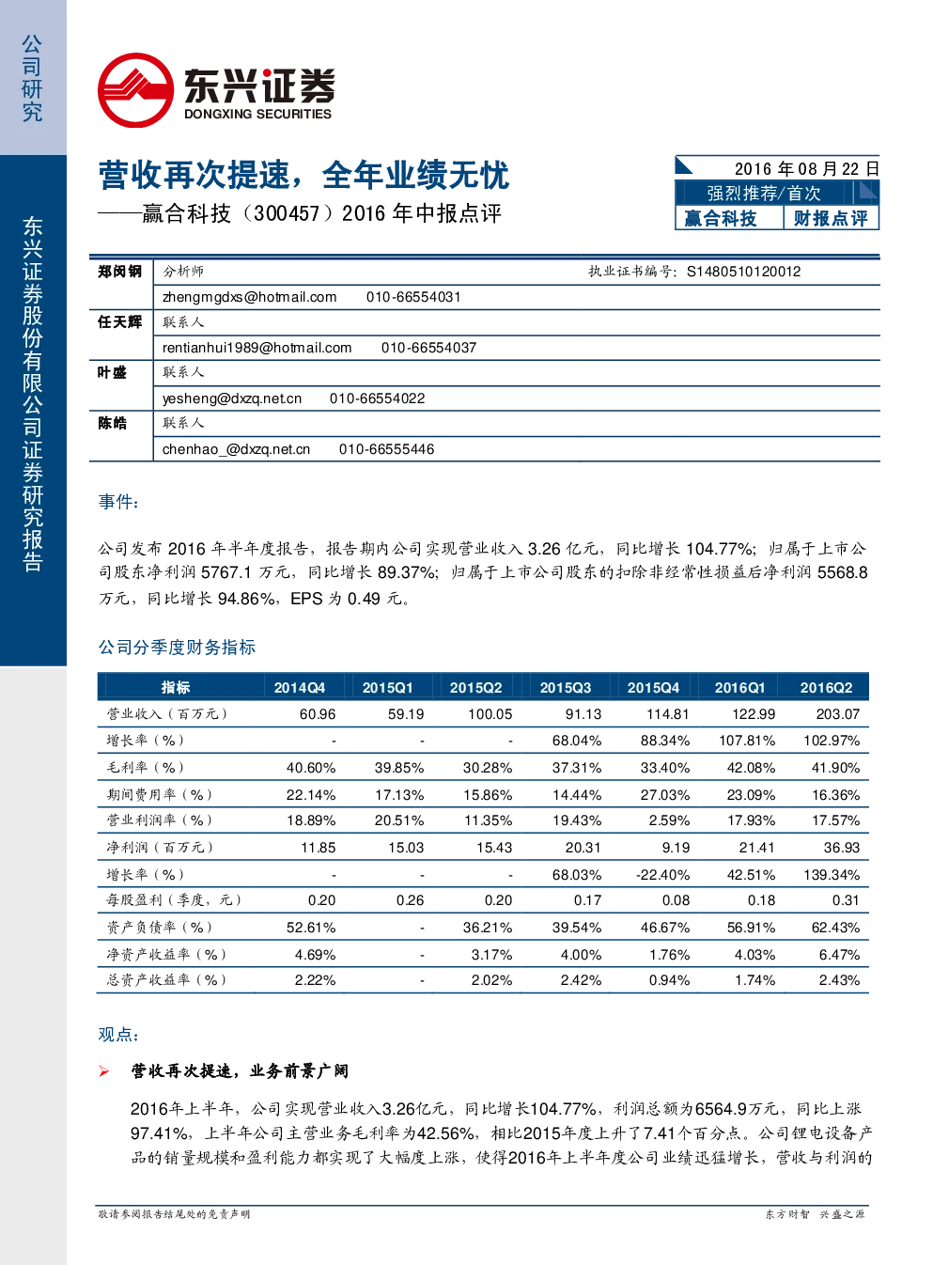
Task: Click net profit value 36.93
Action: click(842, 848)
